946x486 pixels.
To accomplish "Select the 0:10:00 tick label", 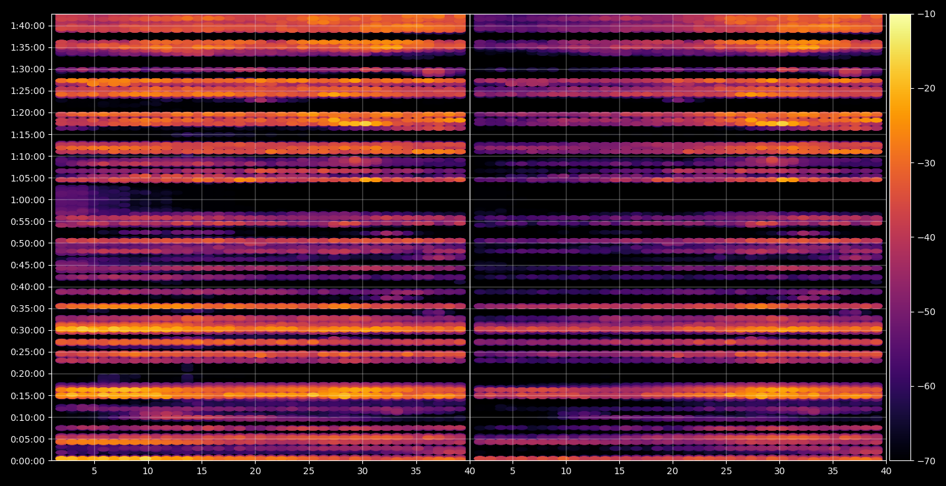I will pos(28,418).
